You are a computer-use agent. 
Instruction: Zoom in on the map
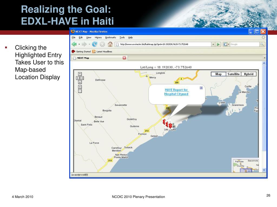[80, 87]
